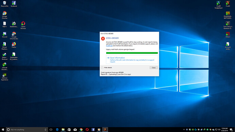The width and height of the screenshot is (235, 132).
Task: Open Facebook app from taskbar
Action: [93, 130]
